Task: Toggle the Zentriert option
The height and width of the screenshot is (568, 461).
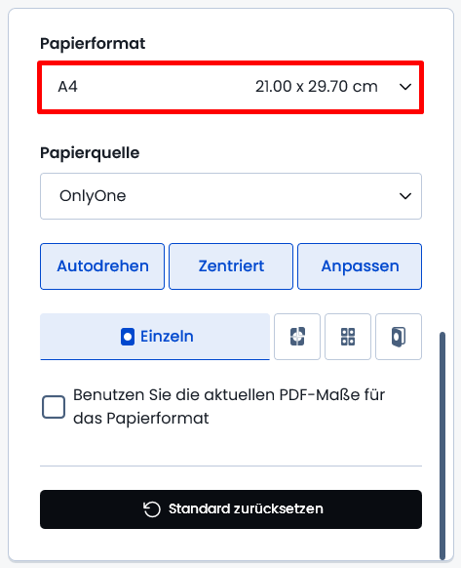Action: pyautogui.click(x=231, y=266)
